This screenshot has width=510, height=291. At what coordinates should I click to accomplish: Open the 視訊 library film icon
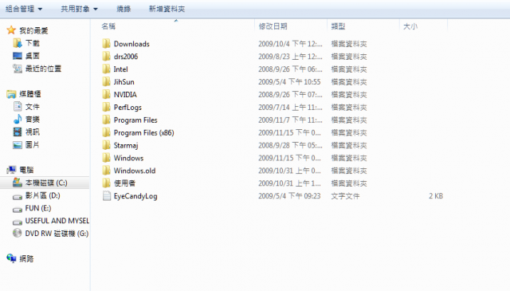18,132
